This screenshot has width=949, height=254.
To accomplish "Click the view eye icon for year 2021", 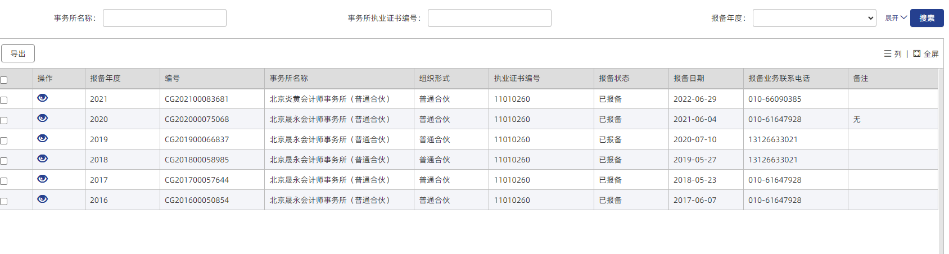I will click(43, 98).
